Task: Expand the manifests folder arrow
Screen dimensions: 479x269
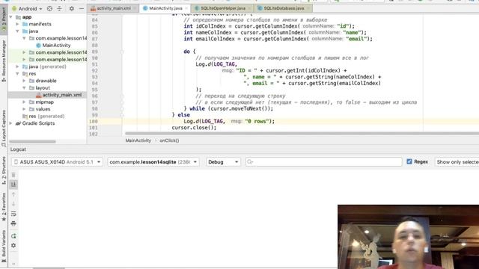Action: (x=18, y=24)
